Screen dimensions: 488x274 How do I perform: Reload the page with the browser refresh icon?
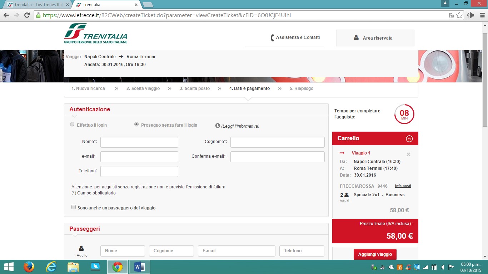(27, 15)
